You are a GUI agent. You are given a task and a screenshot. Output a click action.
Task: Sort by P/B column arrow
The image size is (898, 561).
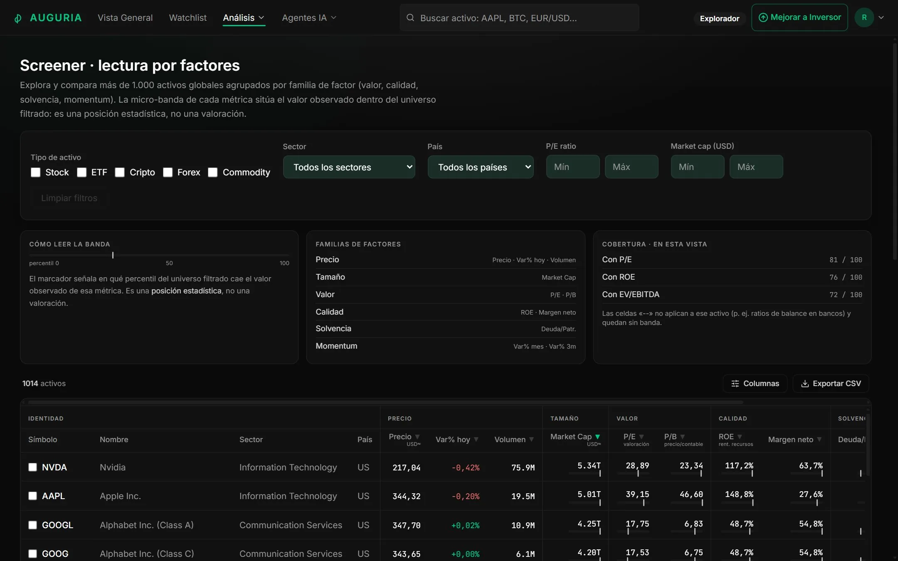(682, 437)
